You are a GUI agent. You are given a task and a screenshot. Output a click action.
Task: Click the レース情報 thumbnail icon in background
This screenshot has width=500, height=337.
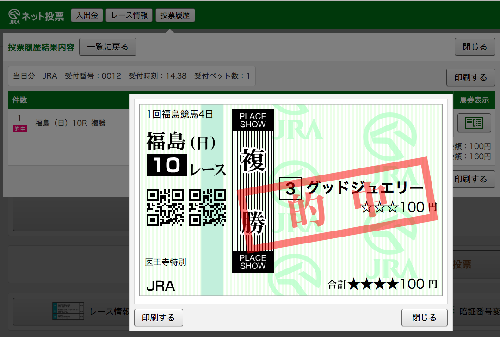click(x=68, y=311)
